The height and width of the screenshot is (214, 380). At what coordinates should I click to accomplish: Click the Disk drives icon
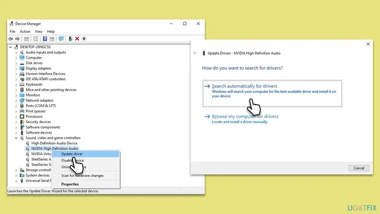click(x=22, y=63)
